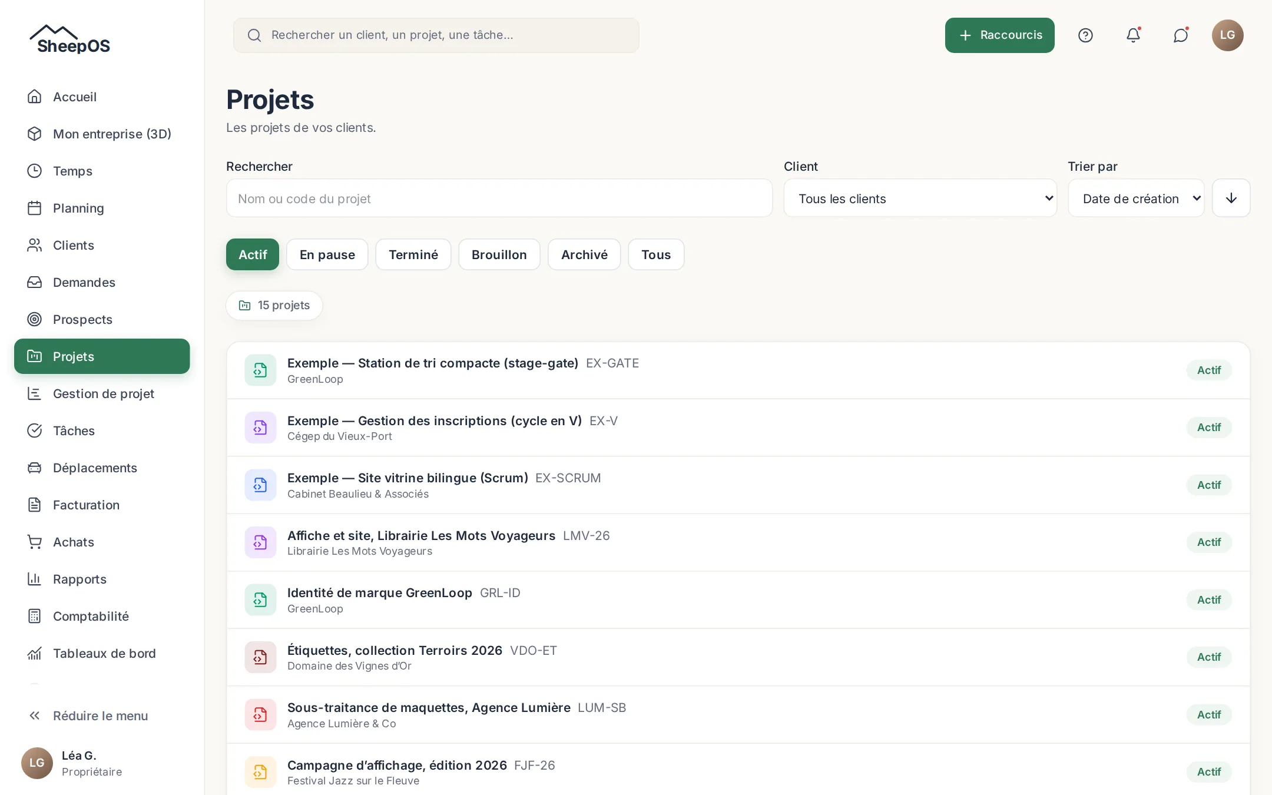Click the SheepOS logo
This screenshot has width=1272, height=795.
[70, 39]
